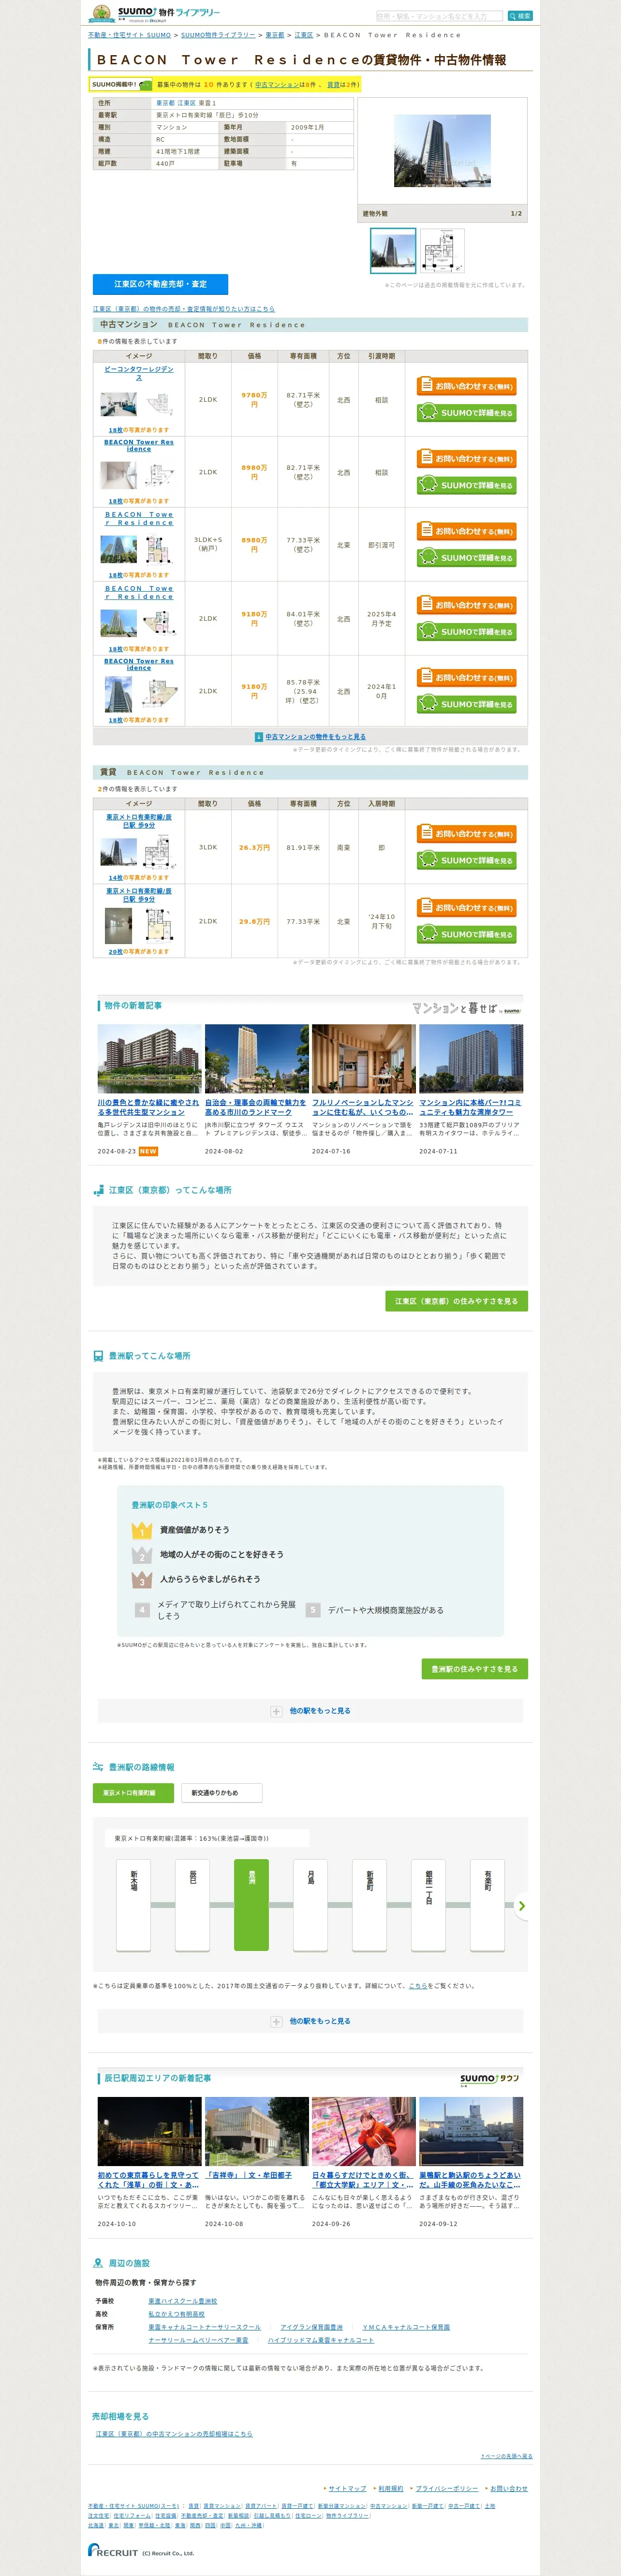Click SUUMOで詳細を見る for 8980万円 2LDK listing

pyautogui.click(x=466, y=485)
